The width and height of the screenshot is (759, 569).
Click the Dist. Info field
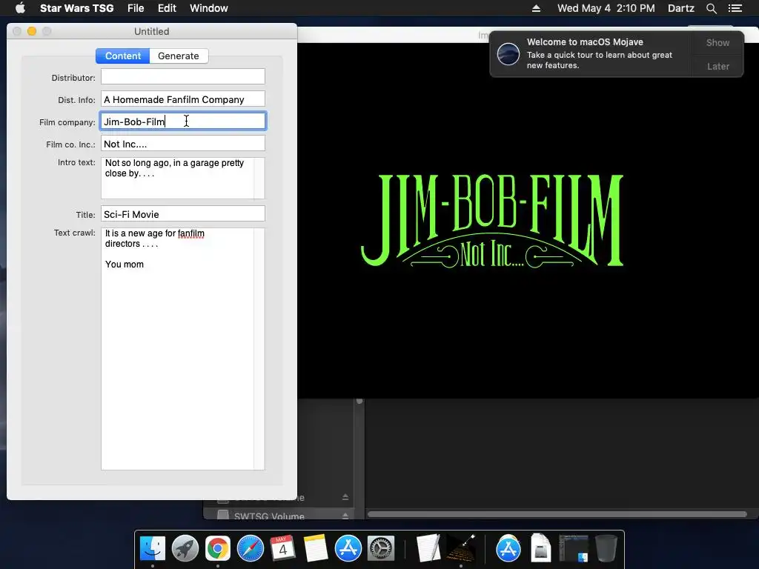[183, 99]
